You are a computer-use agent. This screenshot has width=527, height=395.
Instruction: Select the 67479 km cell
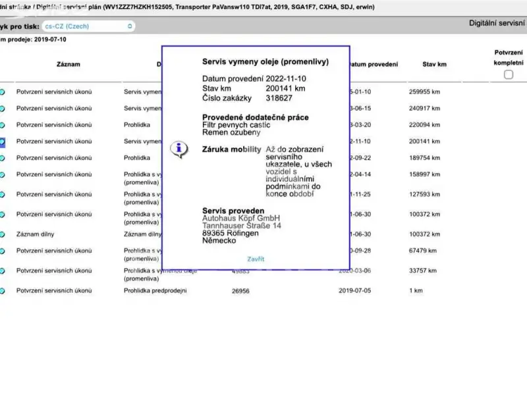pyautogui.click(x=423, y=251)
